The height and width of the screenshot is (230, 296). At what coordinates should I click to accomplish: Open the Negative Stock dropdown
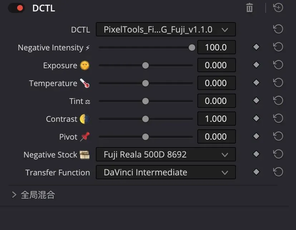166,154
